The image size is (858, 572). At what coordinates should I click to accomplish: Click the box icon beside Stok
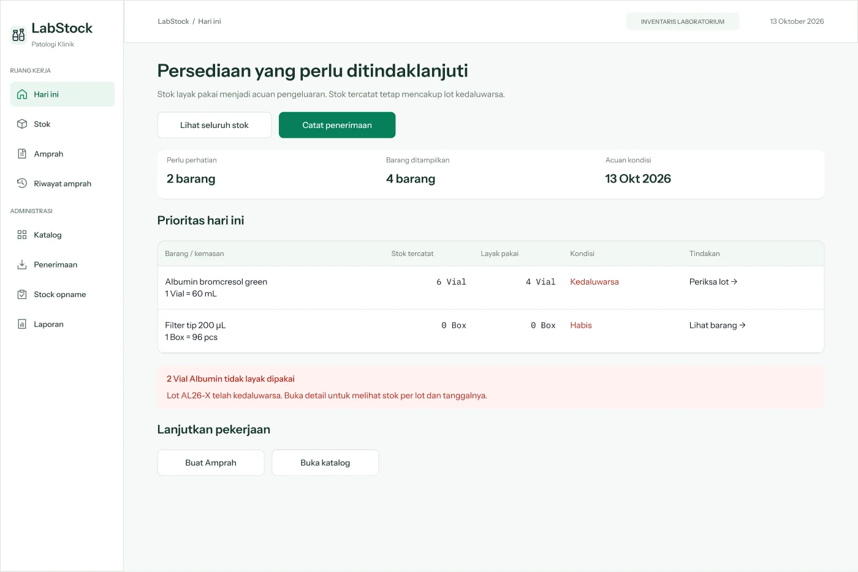point(22,124)
